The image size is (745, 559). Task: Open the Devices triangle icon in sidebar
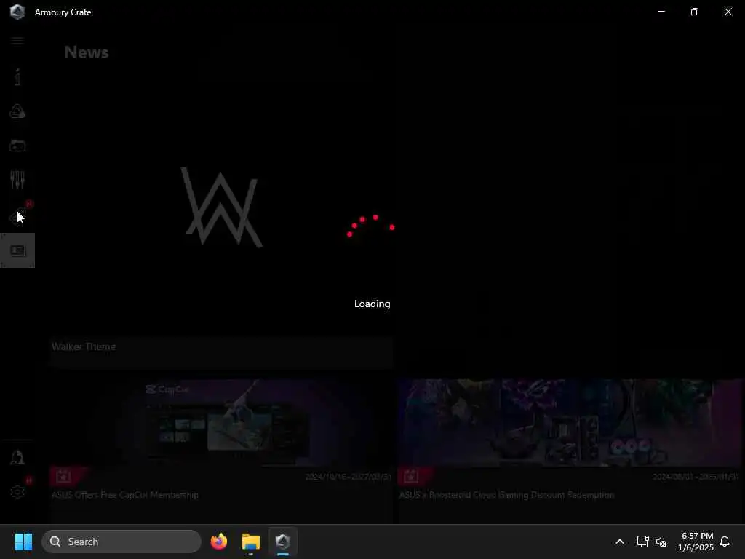click(17, 111)
